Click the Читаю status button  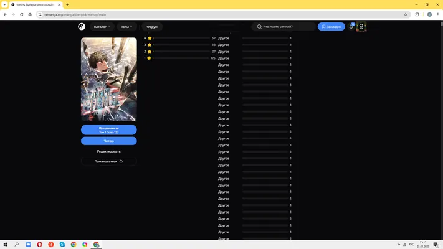click(109, 141)
